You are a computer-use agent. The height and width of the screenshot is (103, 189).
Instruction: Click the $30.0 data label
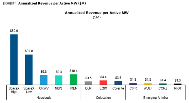point(29,51)
